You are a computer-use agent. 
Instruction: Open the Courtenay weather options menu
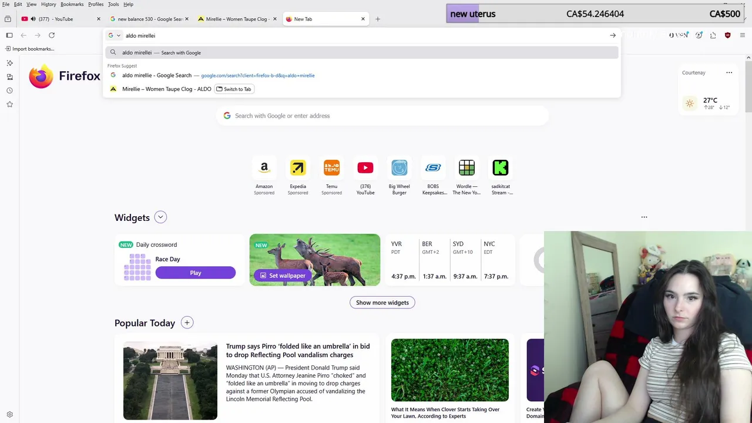[729, 73]
